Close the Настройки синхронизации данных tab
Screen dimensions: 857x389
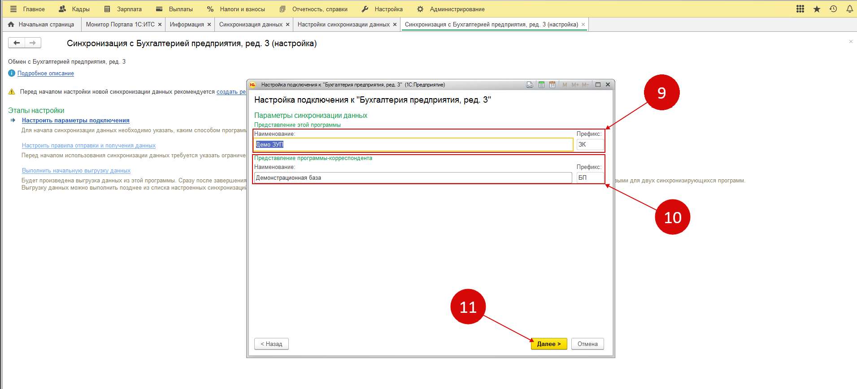395,25
